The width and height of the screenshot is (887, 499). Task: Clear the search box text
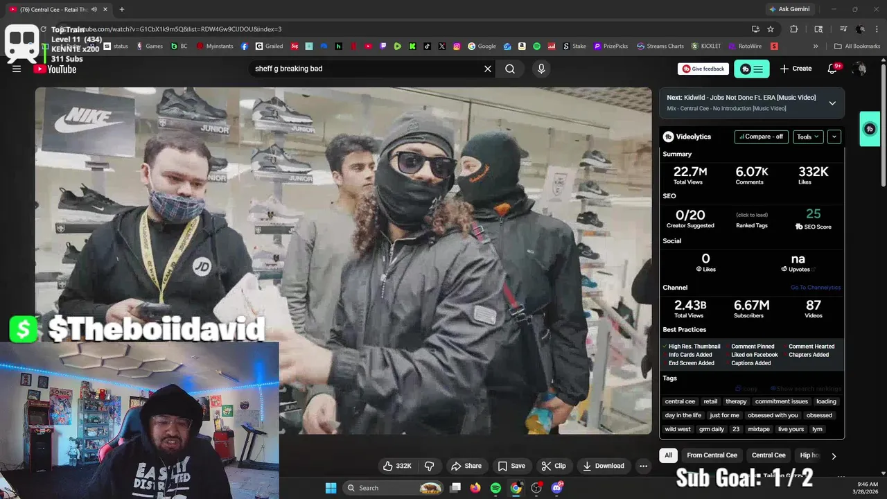(x=488, y=69)
